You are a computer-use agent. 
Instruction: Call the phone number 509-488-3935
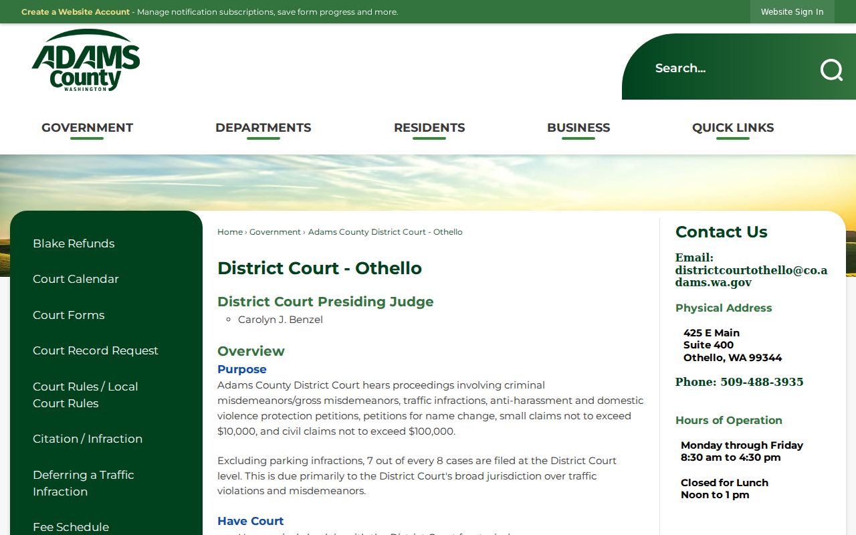point(762,382)
